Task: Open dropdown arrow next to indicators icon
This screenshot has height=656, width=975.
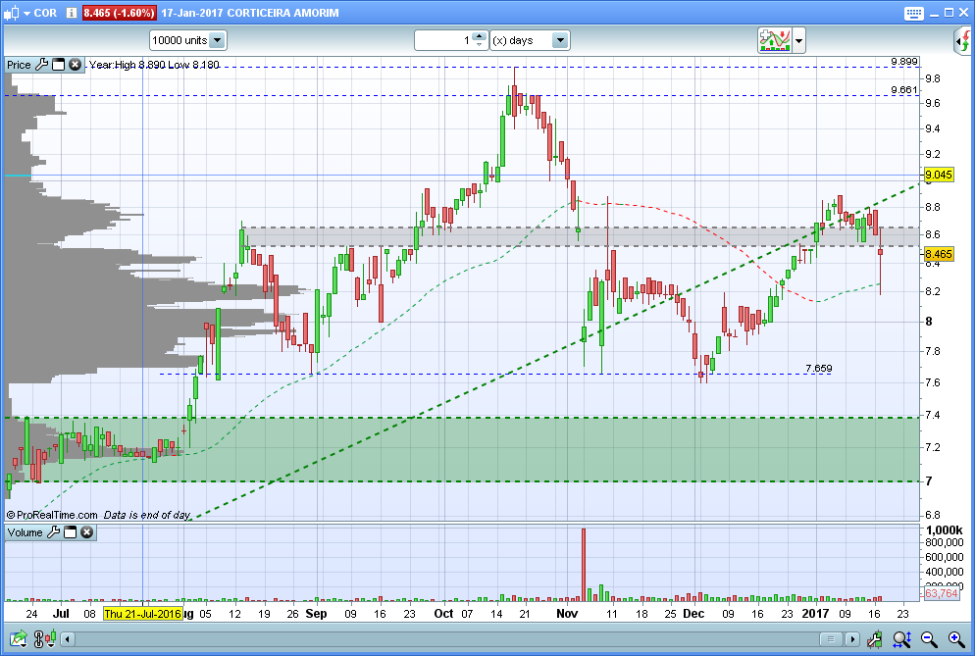Action: pyautogui.click(x=799, y=41)
